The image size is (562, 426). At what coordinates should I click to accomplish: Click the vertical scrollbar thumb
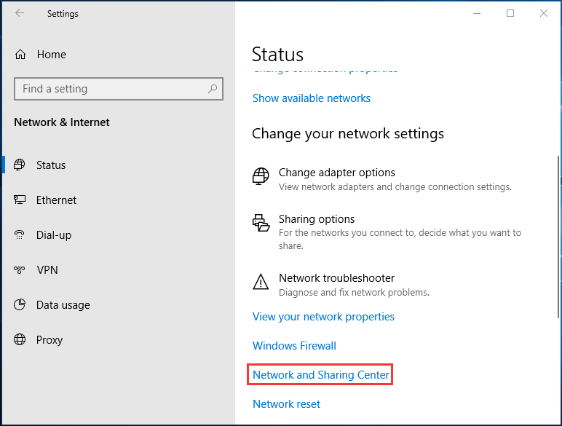(558, 237)
